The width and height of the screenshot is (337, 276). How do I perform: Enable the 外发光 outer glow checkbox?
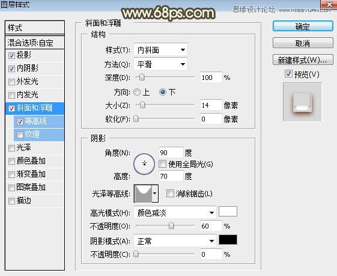click(x=11, y=82)
